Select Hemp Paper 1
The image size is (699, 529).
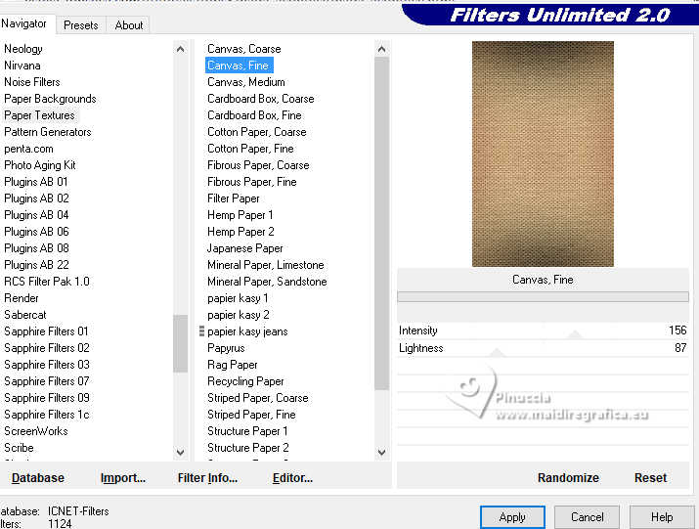[x=240, y=215]
